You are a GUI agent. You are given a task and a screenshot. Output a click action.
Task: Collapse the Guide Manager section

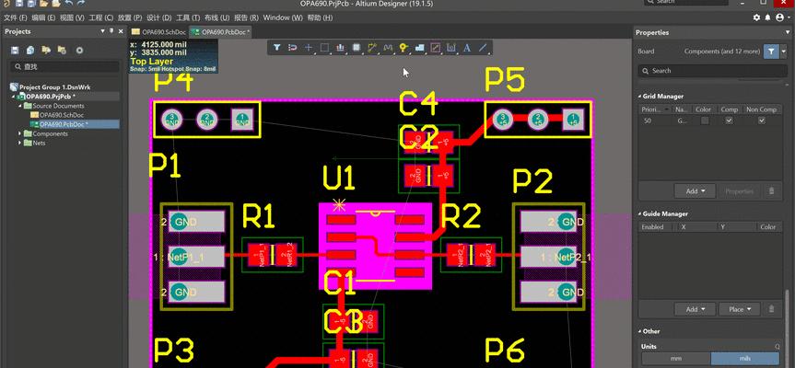[x=639, y=214]
